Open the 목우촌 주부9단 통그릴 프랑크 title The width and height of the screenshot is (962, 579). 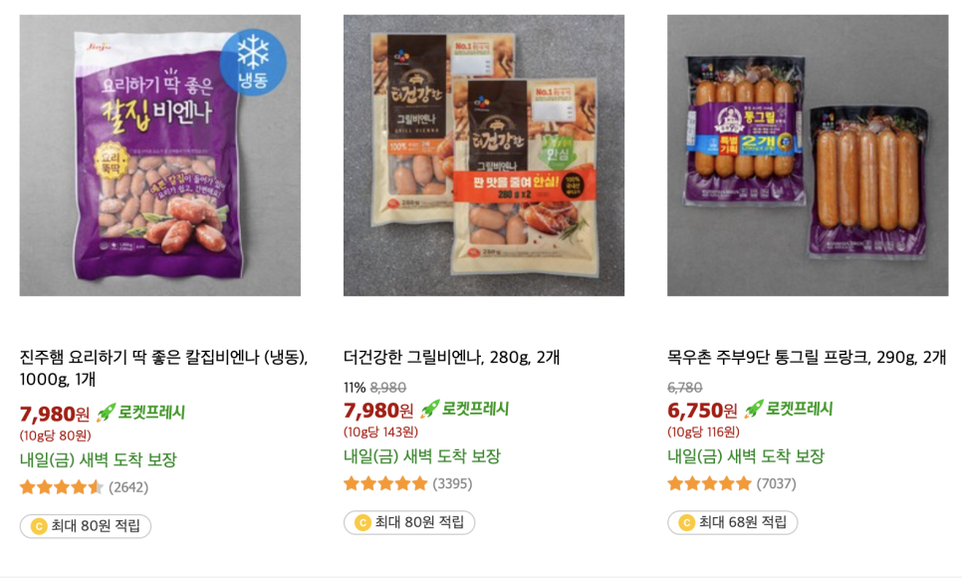(x=807, y=357)
